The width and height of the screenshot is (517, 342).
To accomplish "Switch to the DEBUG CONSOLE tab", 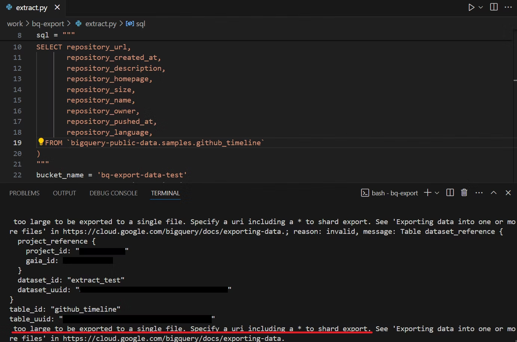I will point(113,193).
